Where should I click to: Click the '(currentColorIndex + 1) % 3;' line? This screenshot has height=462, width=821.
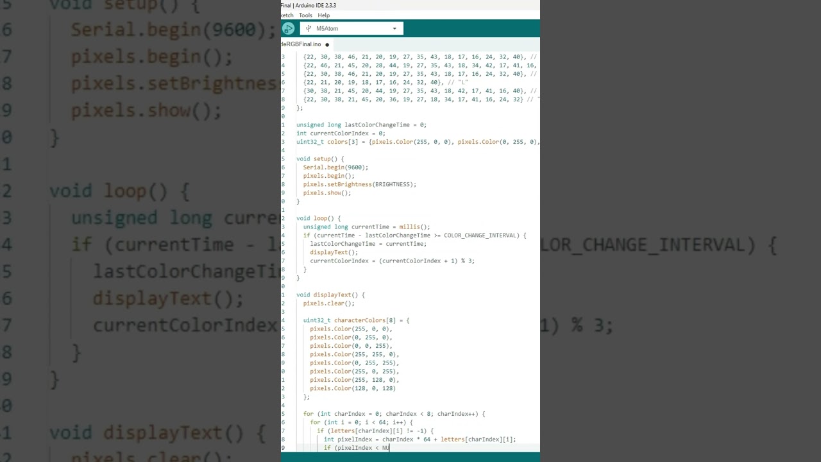[393, 261]
